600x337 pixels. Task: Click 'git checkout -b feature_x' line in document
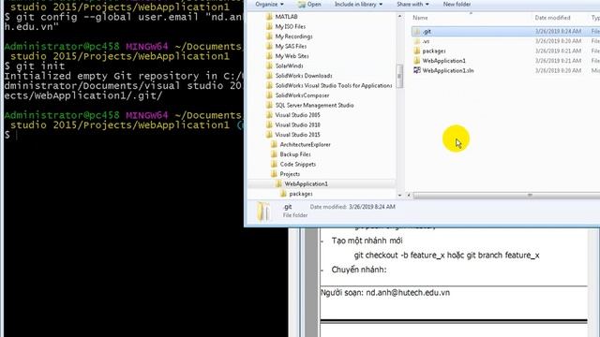tap(446, 255)
